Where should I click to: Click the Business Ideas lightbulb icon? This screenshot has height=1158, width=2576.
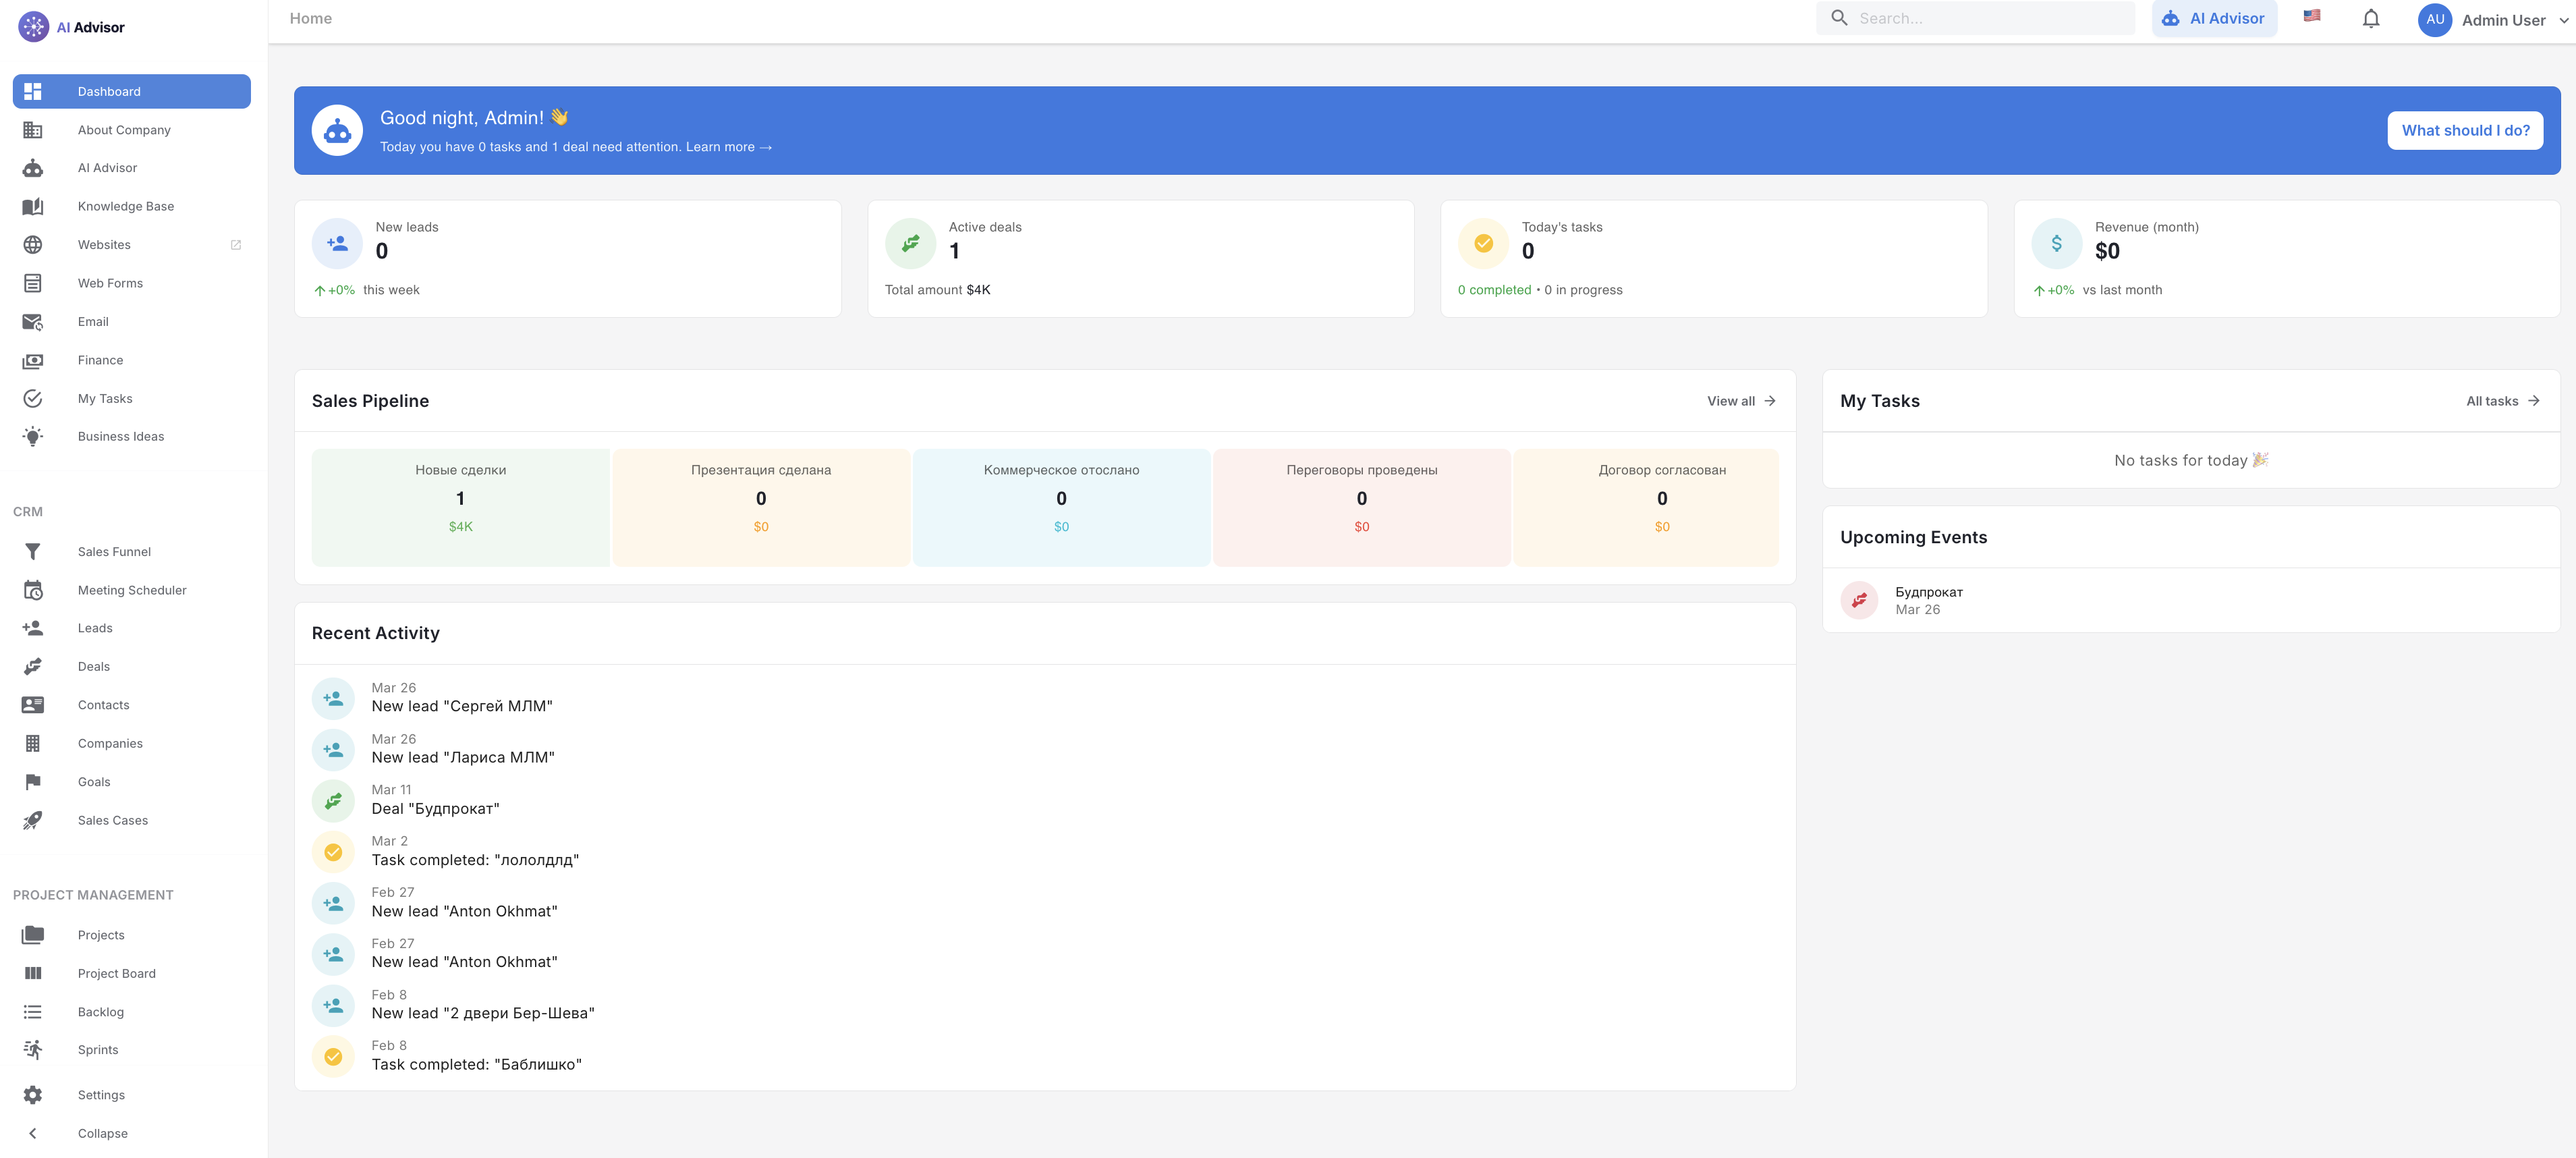tap(33, 436)
